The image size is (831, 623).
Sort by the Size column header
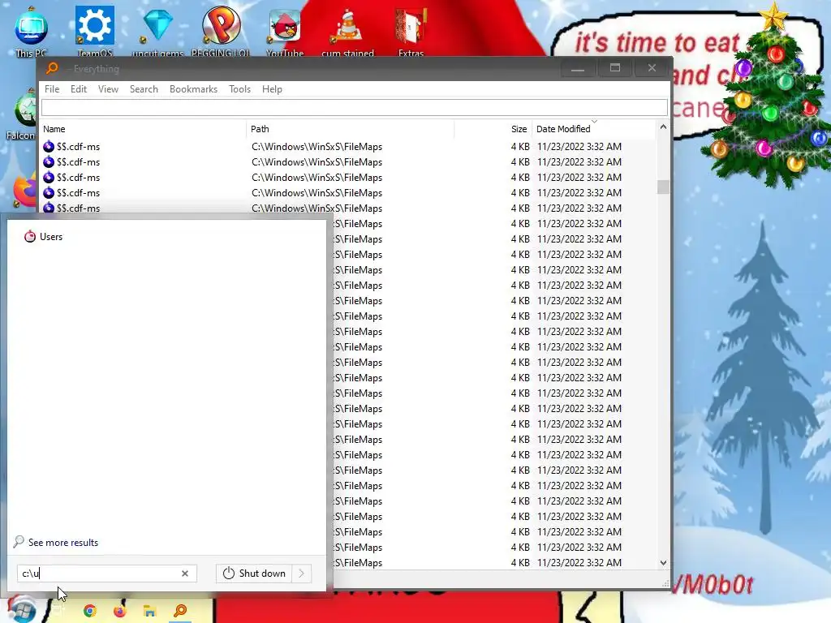[493, 129]
